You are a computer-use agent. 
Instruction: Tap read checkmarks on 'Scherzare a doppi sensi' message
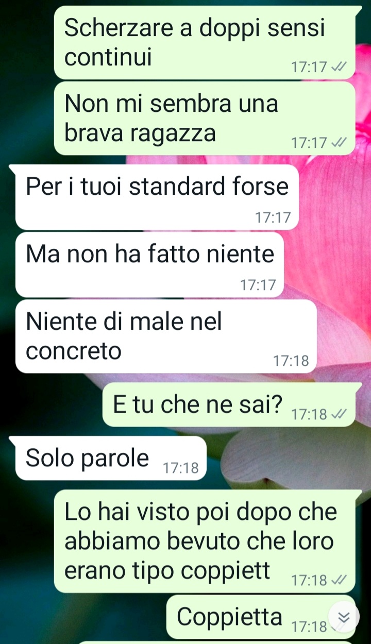pyautogui.click(x=339, y=67)
